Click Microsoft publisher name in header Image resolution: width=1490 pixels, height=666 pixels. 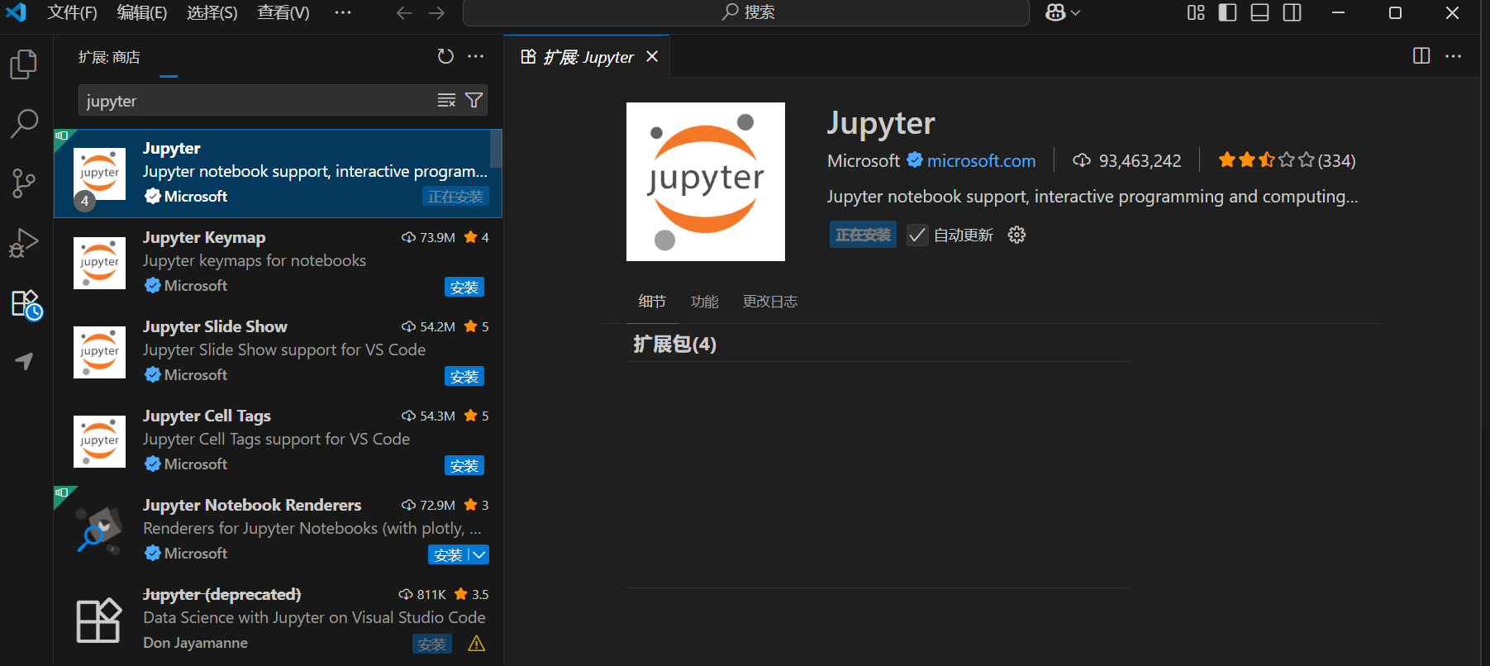pos(864,160)
